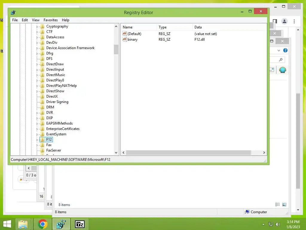
Task: Sort by the Type column header
Action: [x=175, y=27]
